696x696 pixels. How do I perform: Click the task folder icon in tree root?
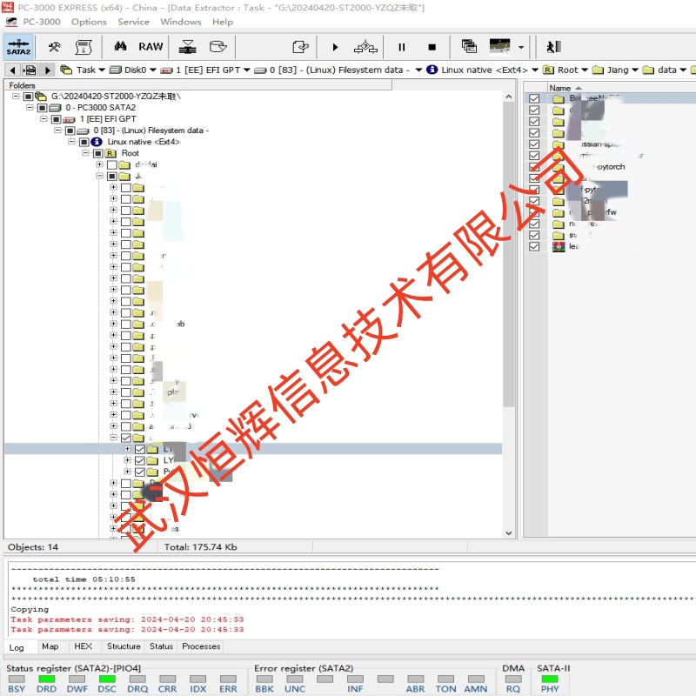[x=41, y=97]
